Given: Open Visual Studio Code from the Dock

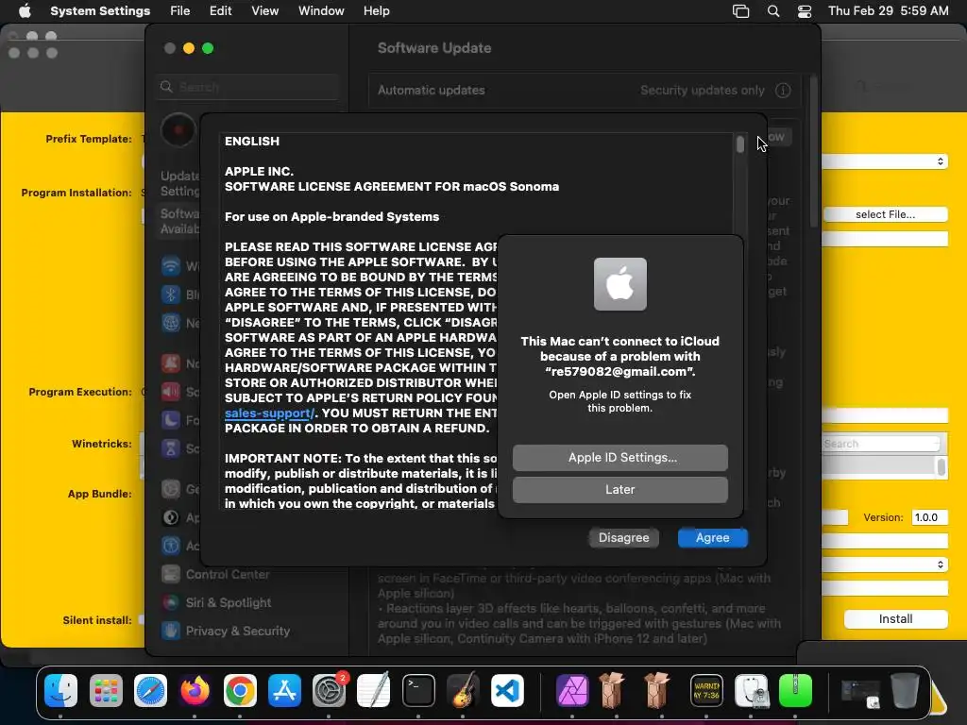Looking at the screenshot, I should 507,690.
